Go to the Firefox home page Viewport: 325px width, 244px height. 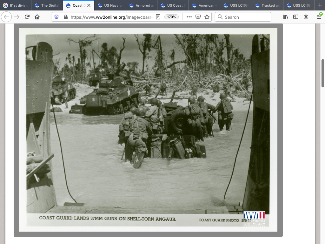tap(37, 17)
